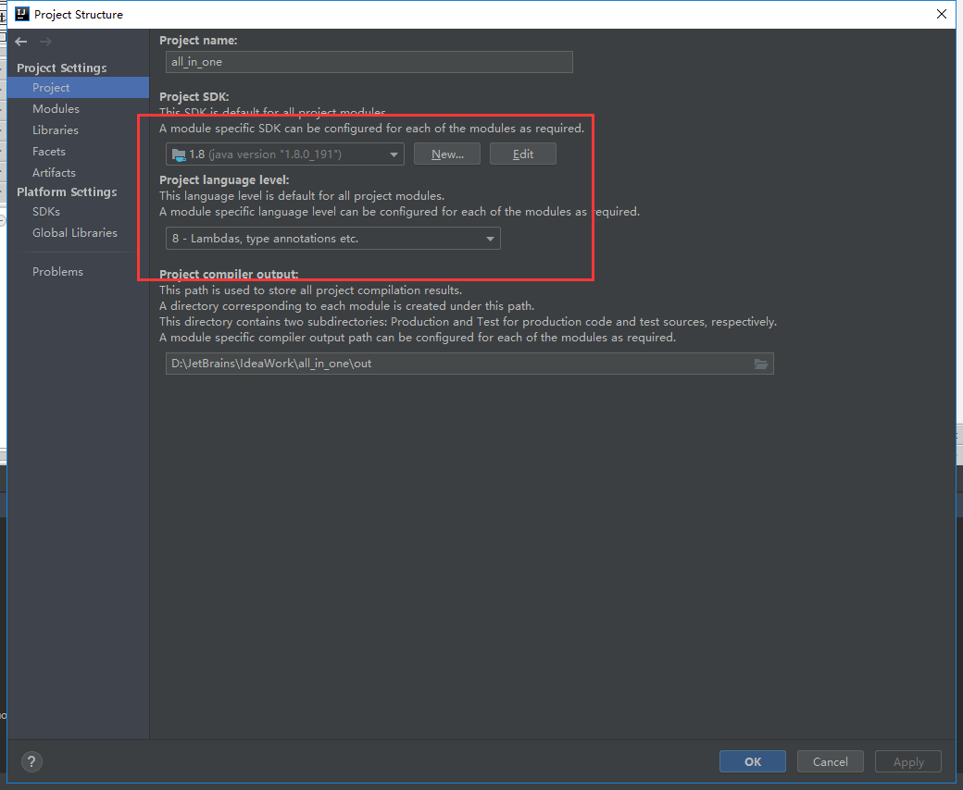Select the Libraries settings entry

57,130
